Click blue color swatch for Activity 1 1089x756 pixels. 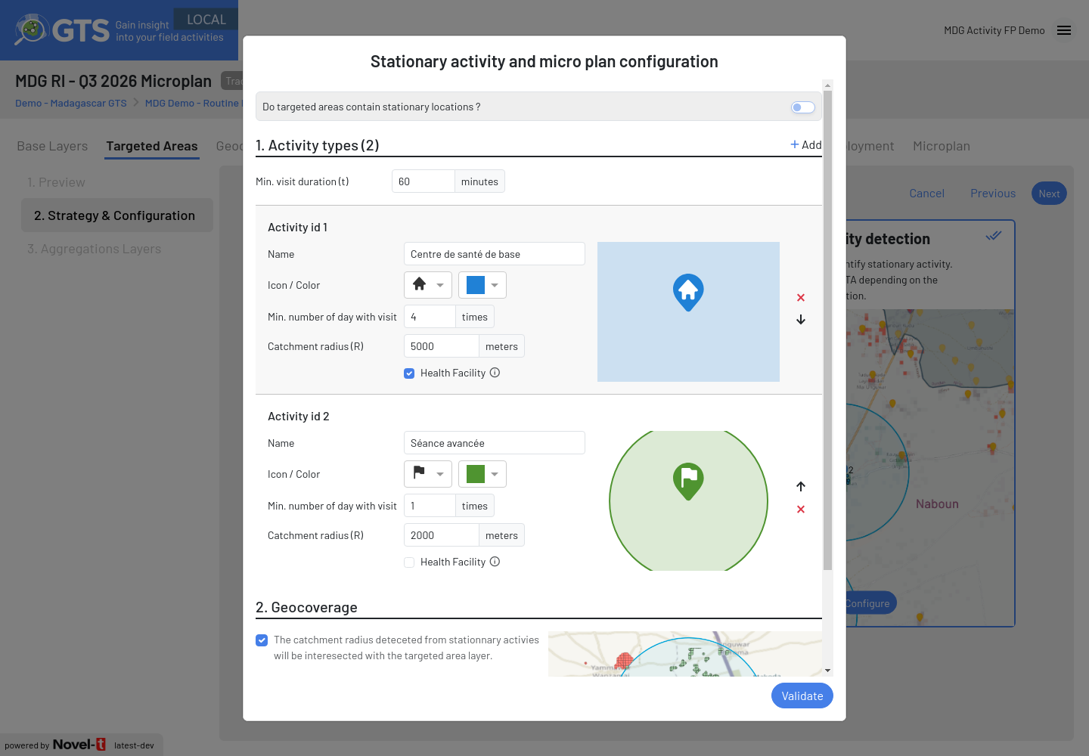[x=476, y=285]
